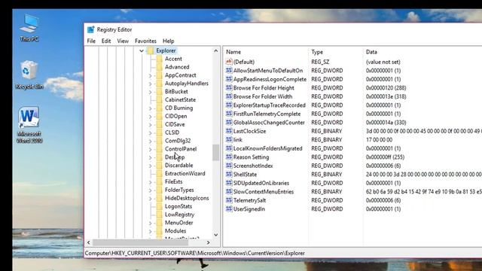The width and height of the screenshot is (482, 271).
Task: Click the 0x000000ff (255) data cell
Action: (385, 157)
